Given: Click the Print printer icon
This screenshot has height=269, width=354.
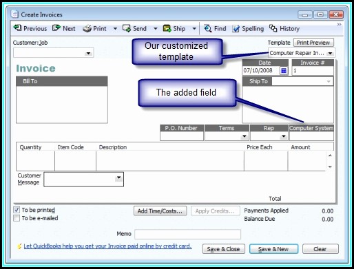Looking at the screenshot, I should click(x=87, y=28).
